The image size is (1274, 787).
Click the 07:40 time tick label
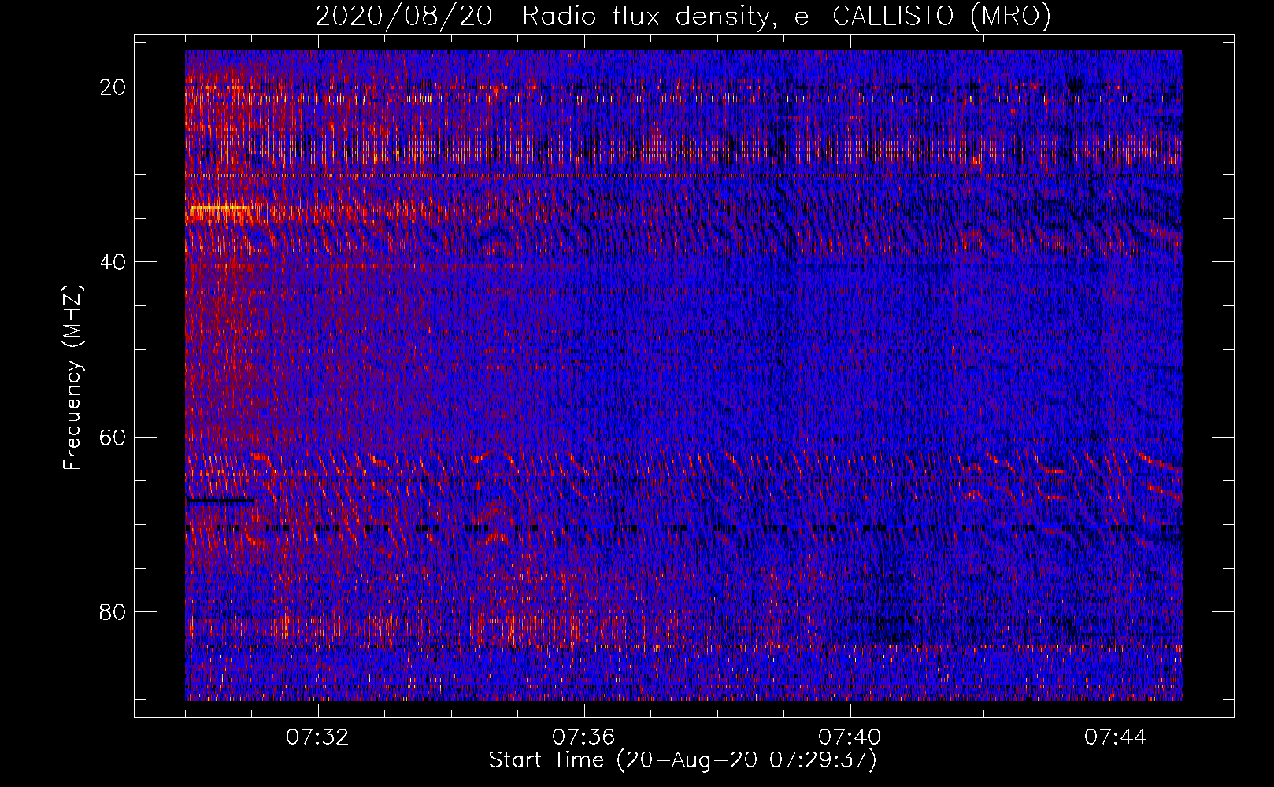point(850,737)
